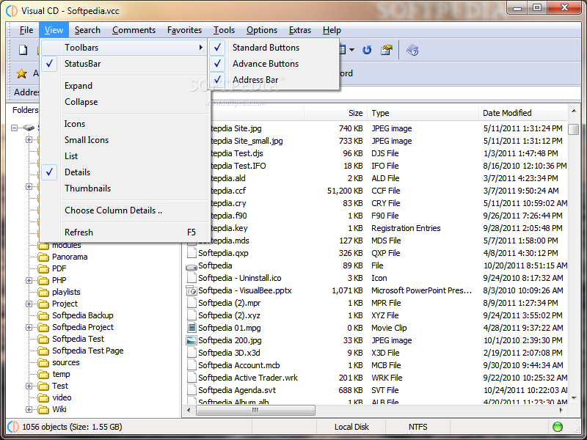This screenshot has width=587, height=440.
Task: Collapse the root drive node in the tree
Action: (x=14, y=128)
